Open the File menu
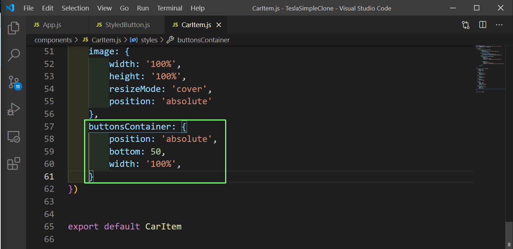This screenshot has height=249, width=513. tap(29, 8)
